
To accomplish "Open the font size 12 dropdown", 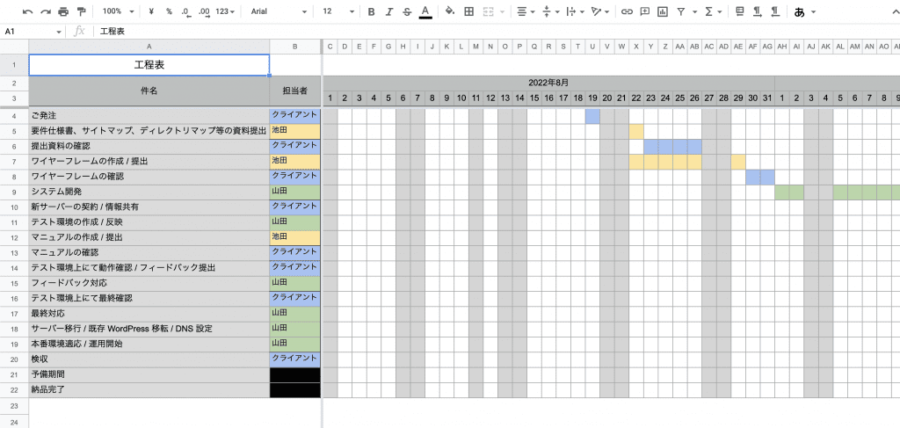I will [x=337, y=11].
